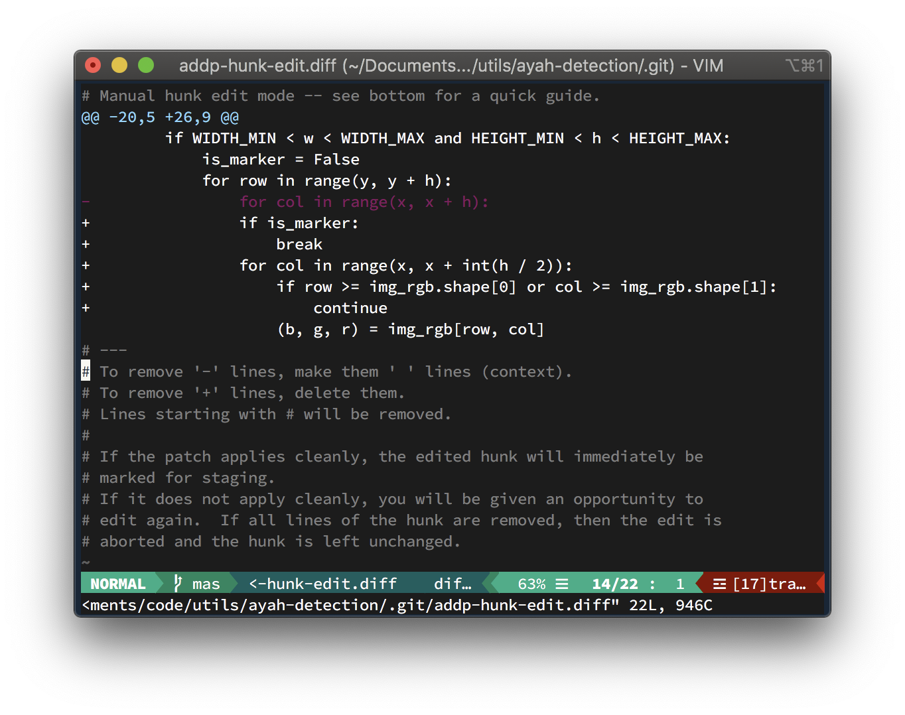Click the 63% file position indicator
The image size is (905, 715).
[531, 584]
